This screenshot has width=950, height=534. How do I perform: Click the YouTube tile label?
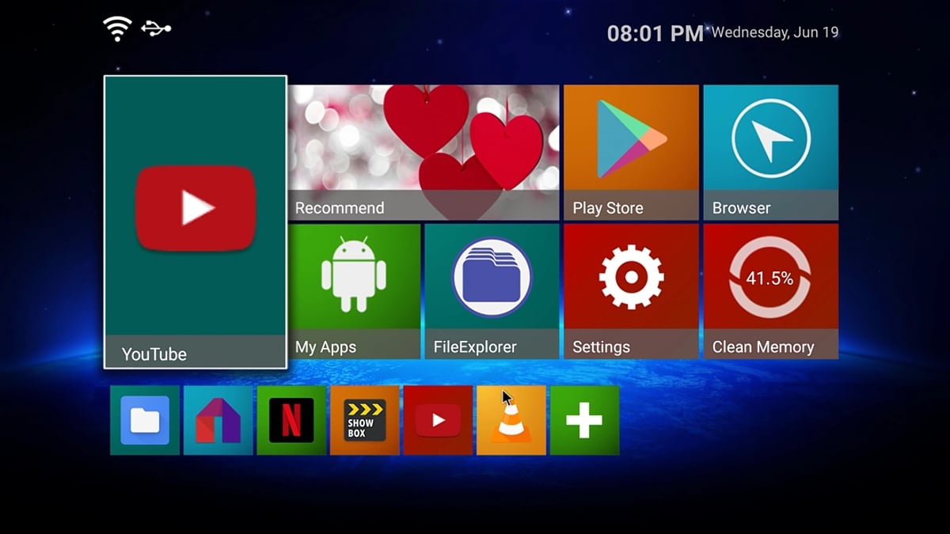click(154, 354)
